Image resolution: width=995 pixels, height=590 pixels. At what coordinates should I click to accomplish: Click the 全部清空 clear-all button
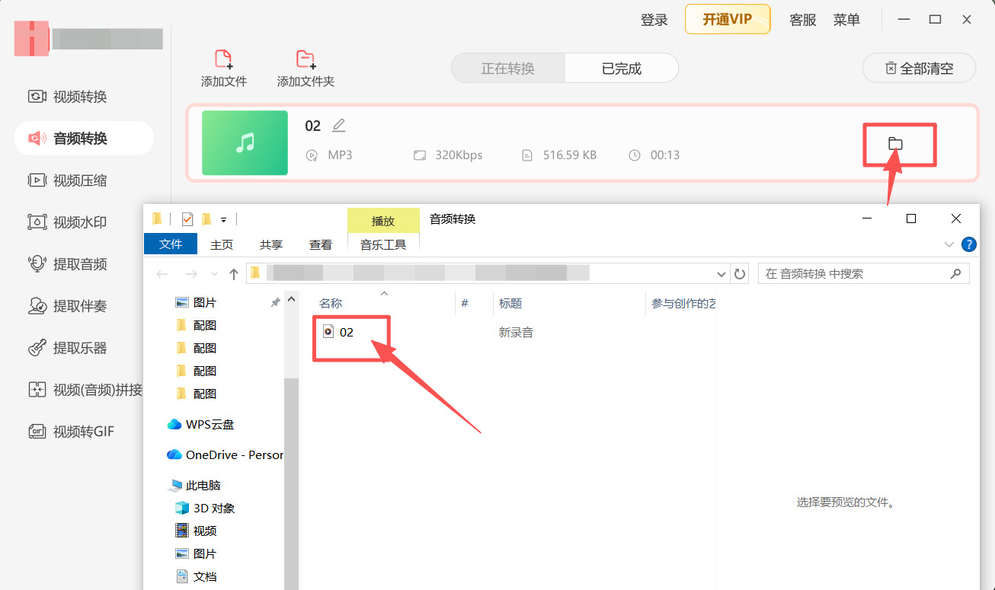tap(918, 68)
